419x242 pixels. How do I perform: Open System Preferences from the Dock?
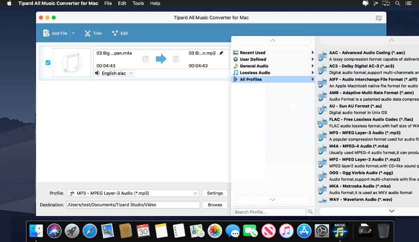(322, 230)
